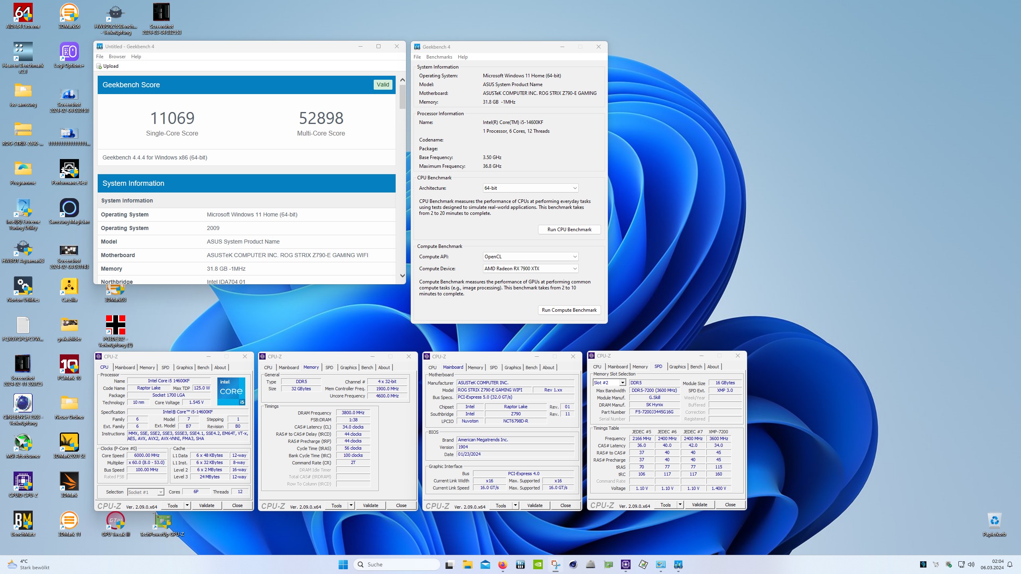This screenshot has height=574, width=1021.
Task: Open Norton Utilities desktop icon
Action: 23,289
